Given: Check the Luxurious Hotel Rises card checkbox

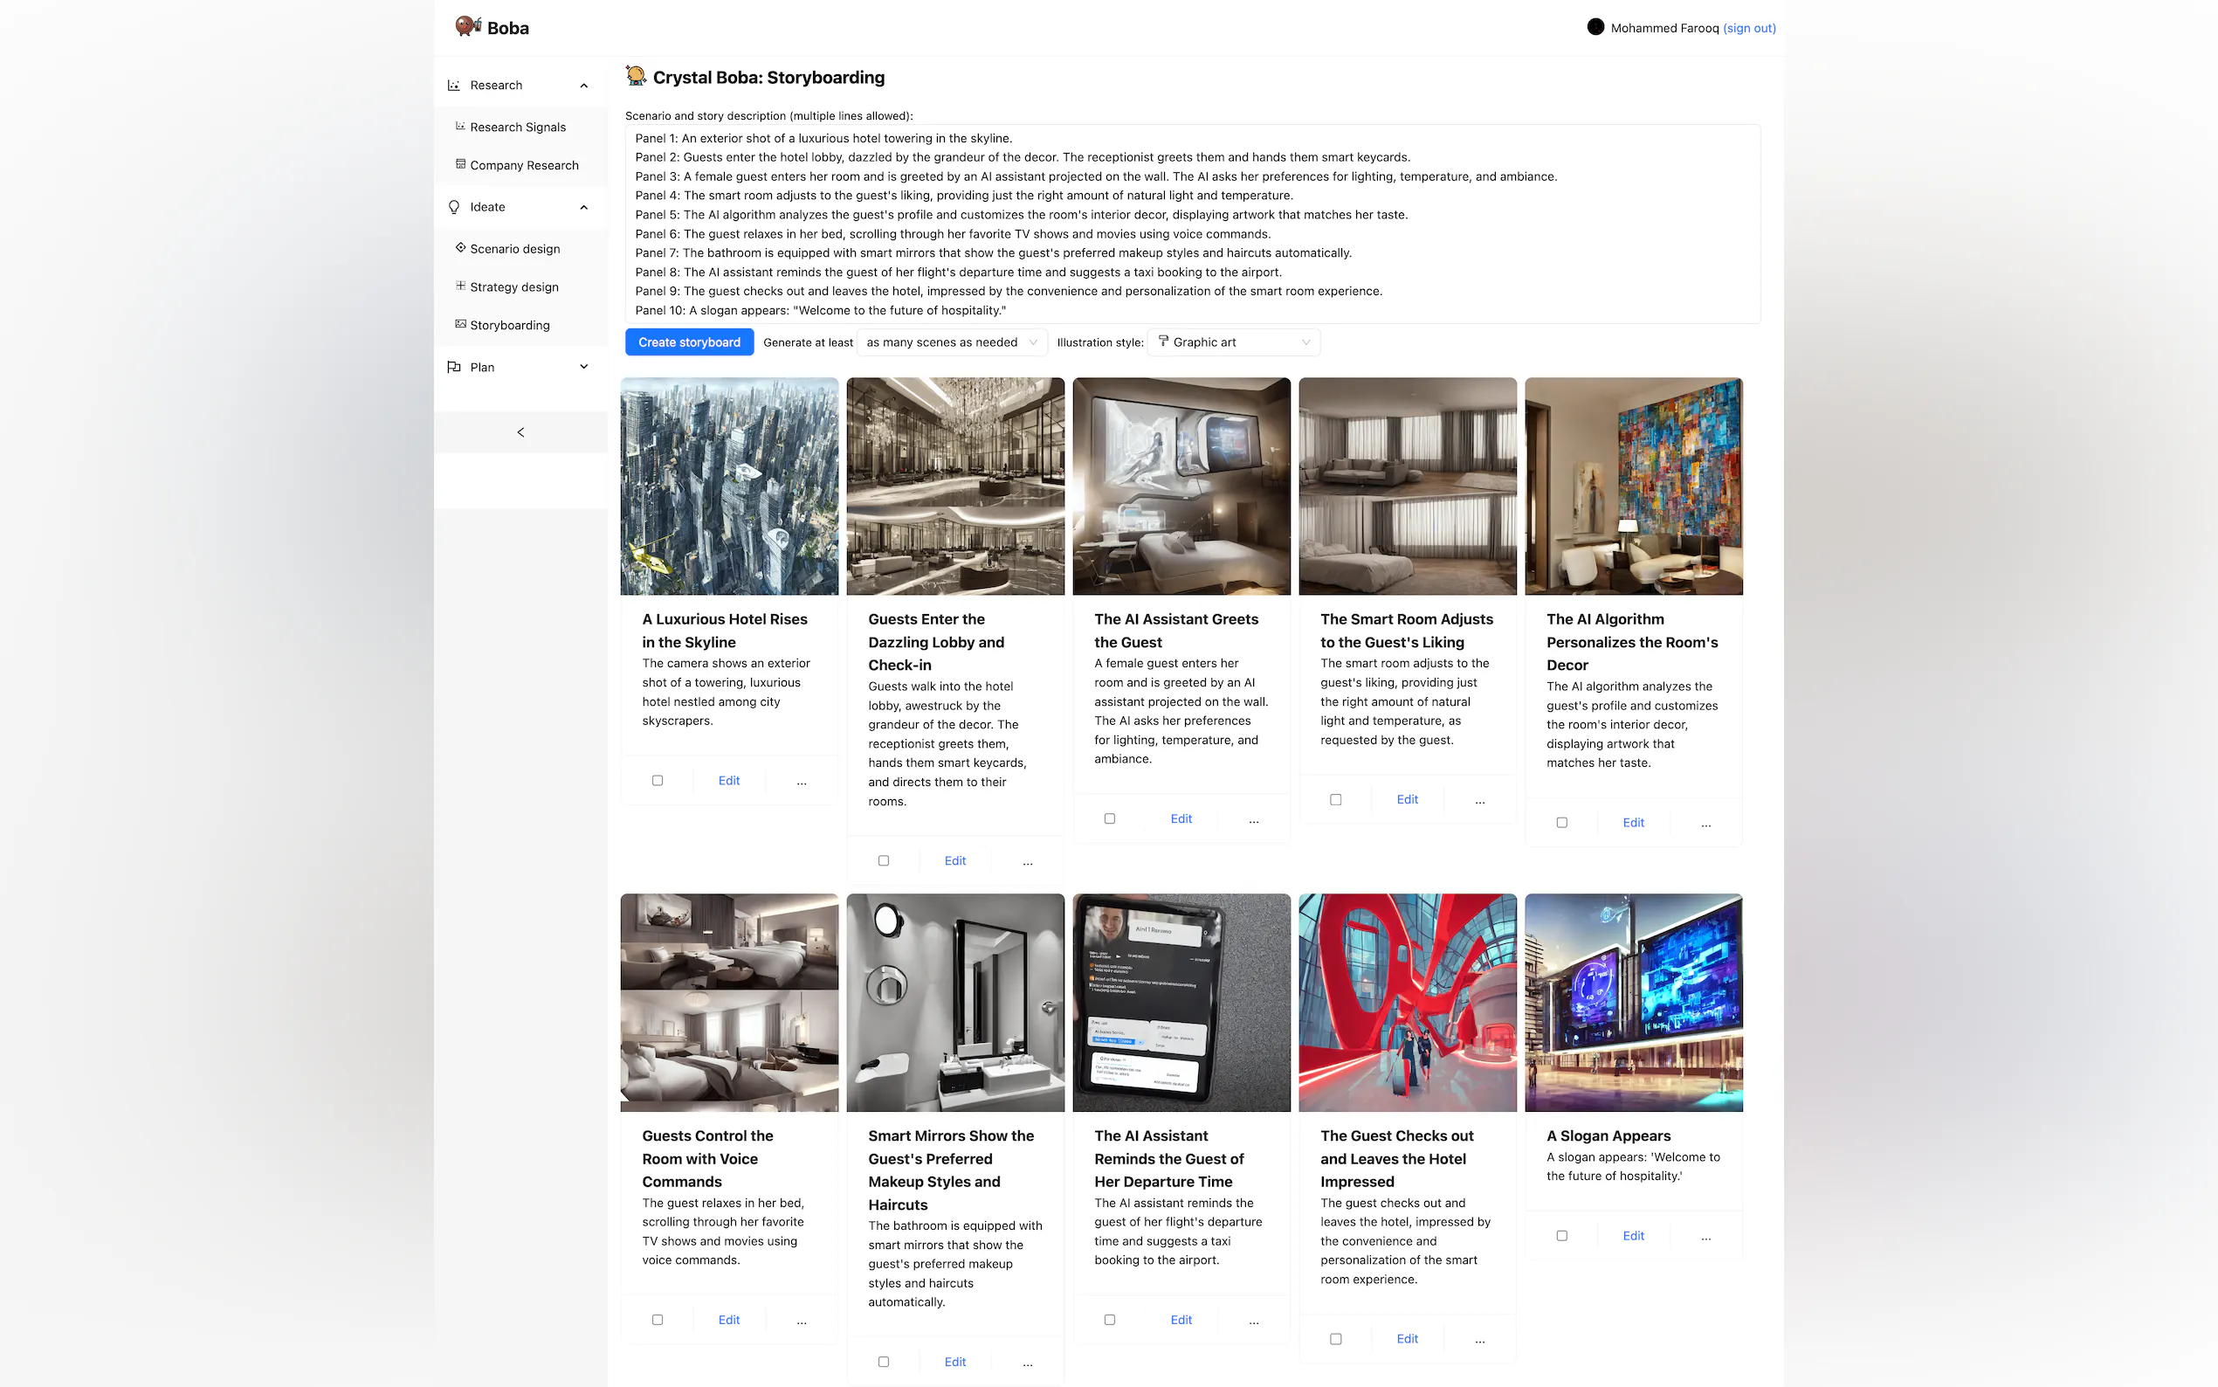Looking at the screenshot, I should click(x=658, y=781).
